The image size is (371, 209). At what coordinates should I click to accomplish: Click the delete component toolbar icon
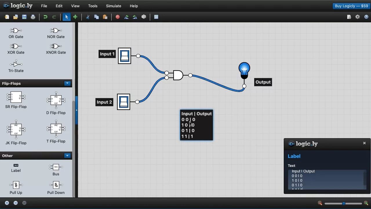click(x=117, y=17)
